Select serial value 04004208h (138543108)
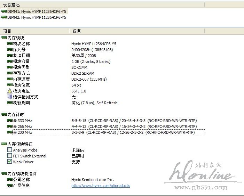Screen dimensions: 244x196 point(92,50)
